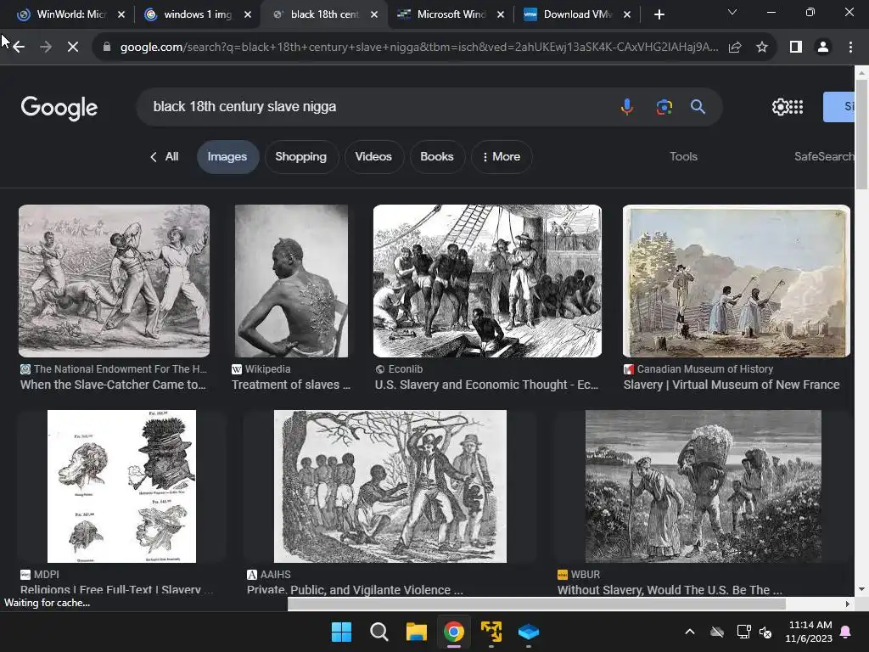Open When the Slave-Catcher Came result link
The image size is (869, 652).
[x=113, y=385]
